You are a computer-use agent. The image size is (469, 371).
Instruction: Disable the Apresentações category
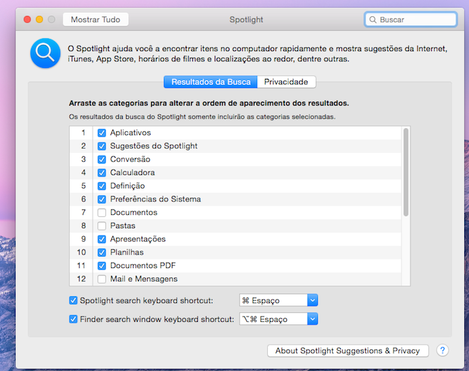tap(102, 239)
